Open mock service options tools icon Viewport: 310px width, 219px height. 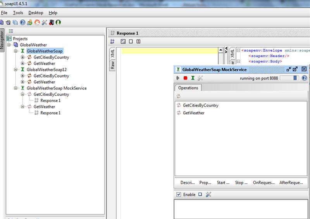click(200, 78)
